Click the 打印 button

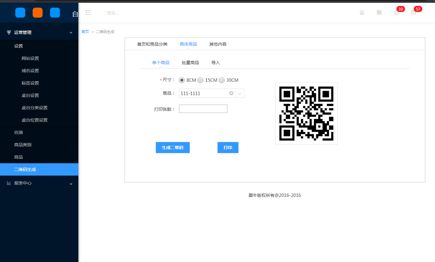tap(228, 148)
